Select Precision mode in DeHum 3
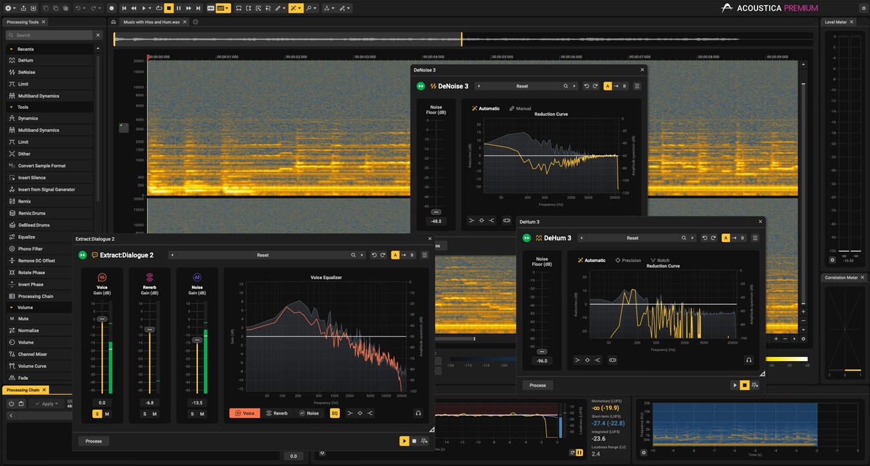Image resolution: width=870 pixels, height=466 pixels. (628, 260)
